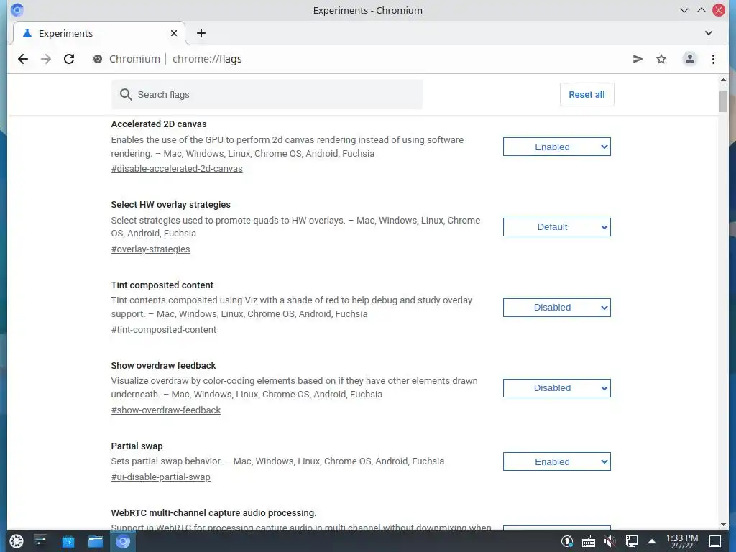Click the forward navigation arrow
736x552 pixels.
46,59
